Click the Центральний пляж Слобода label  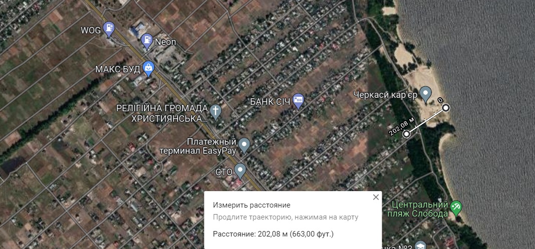pyautogui.click(x=420, y=209)
